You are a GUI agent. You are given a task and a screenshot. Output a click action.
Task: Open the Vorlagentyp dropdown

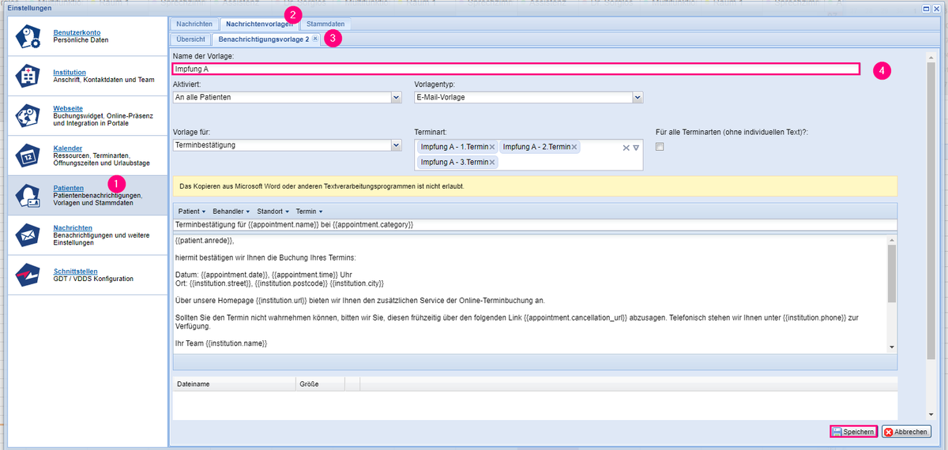638,98
